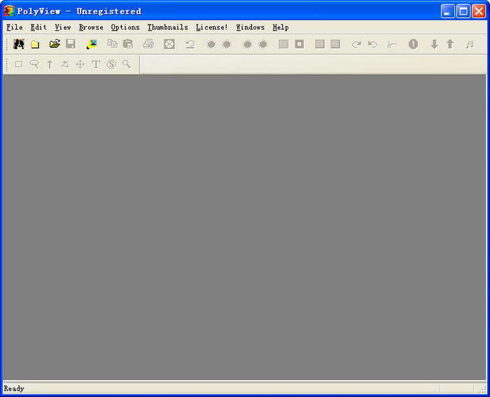
Task: Click the rotate counter-clockwise arrow icon
Action: pos(372,44)
